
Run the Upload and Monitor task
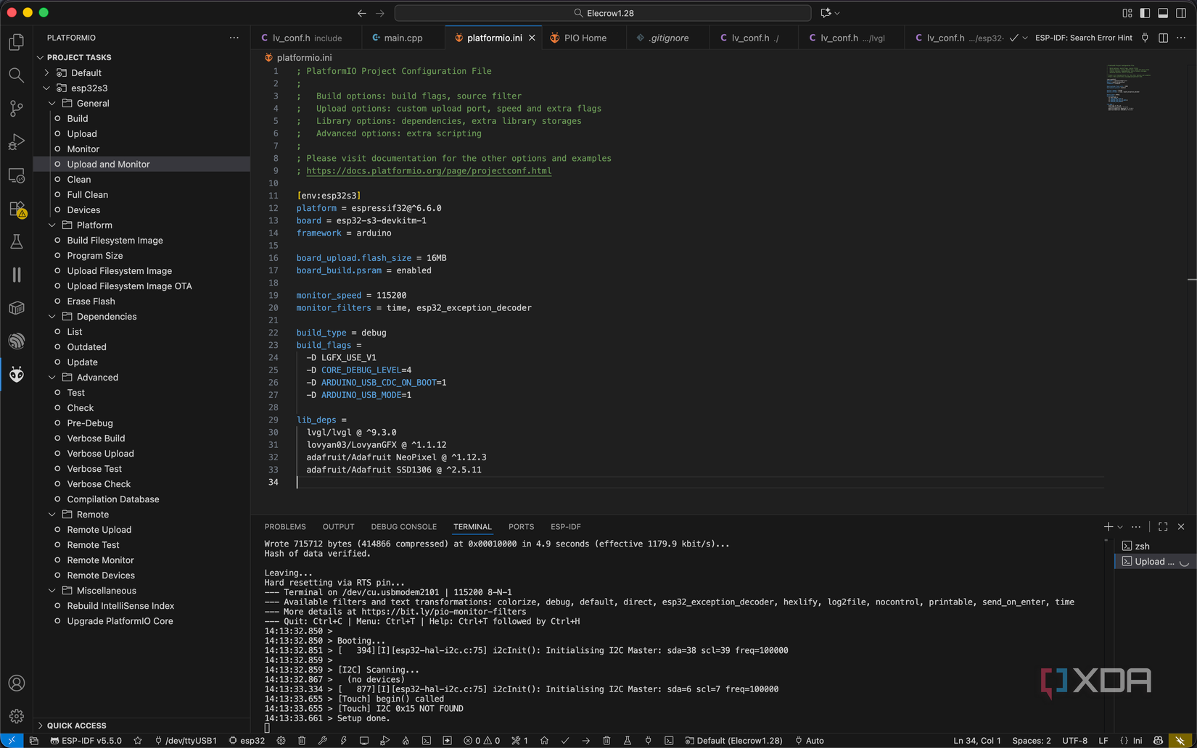pos(109,164)
